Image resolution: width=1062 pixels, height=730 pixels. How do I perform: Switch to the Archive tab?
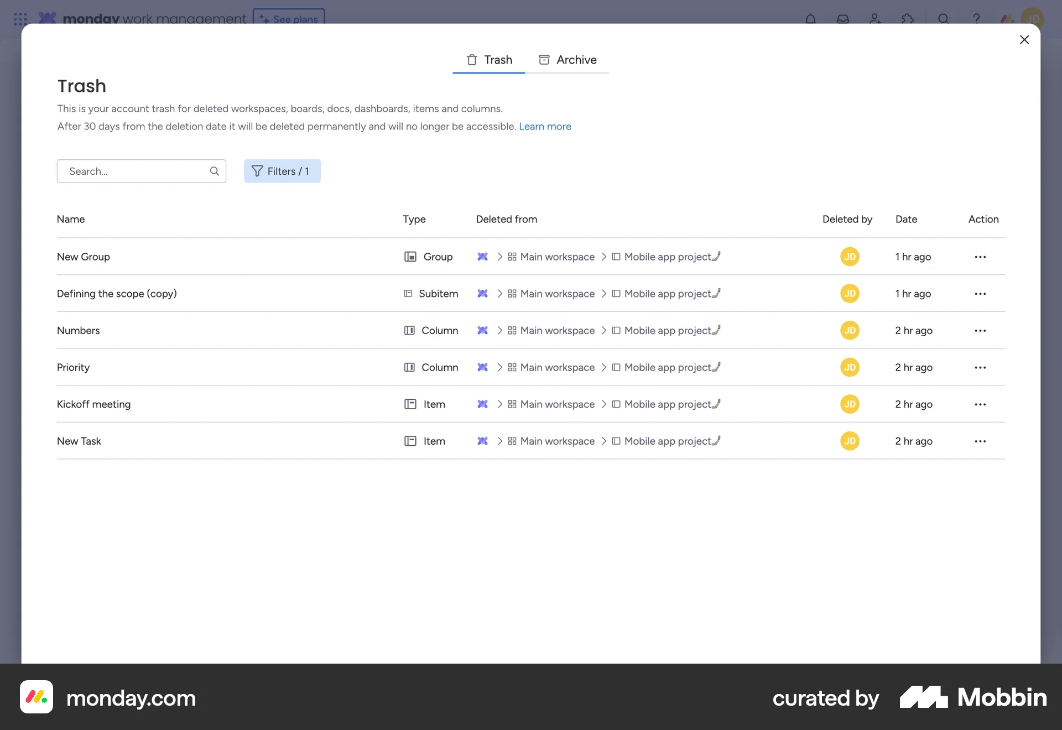pos(568,60)
